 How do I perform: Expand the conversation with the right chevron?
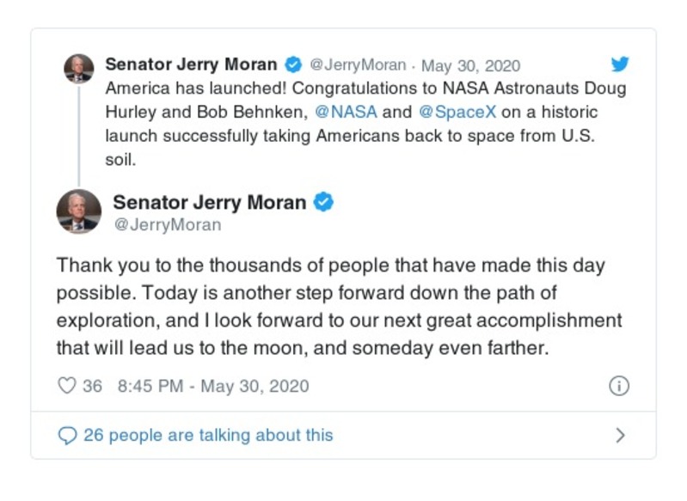[x=620, y=436]
